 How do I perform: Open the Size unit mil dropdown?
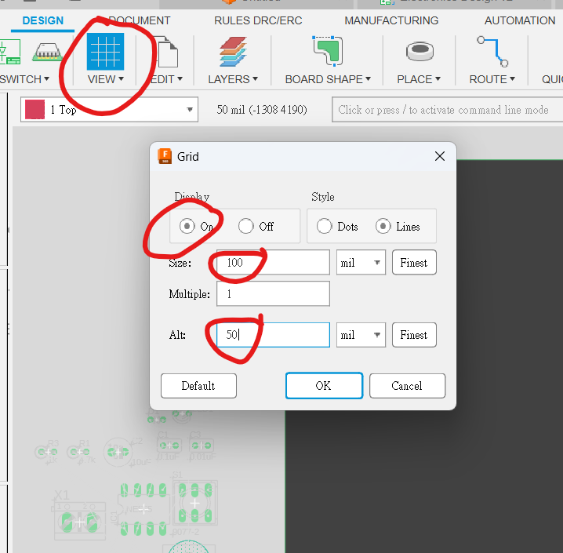point(361,263)
